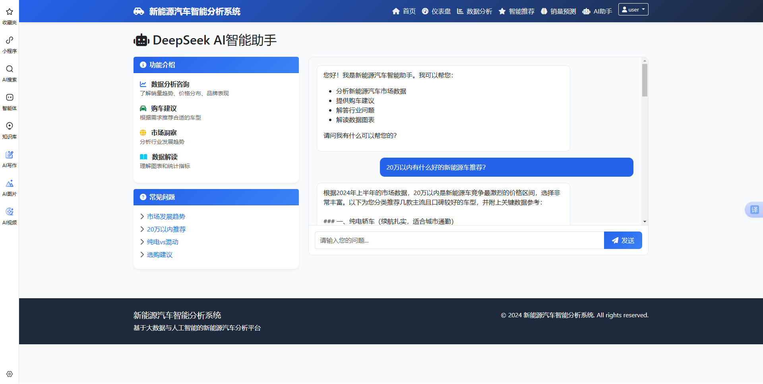This screenshot has width=763, height=384.
Task: Click the bullet 解读数据图表 in chat
Action: pyautogui.click(x=355, y=120)
